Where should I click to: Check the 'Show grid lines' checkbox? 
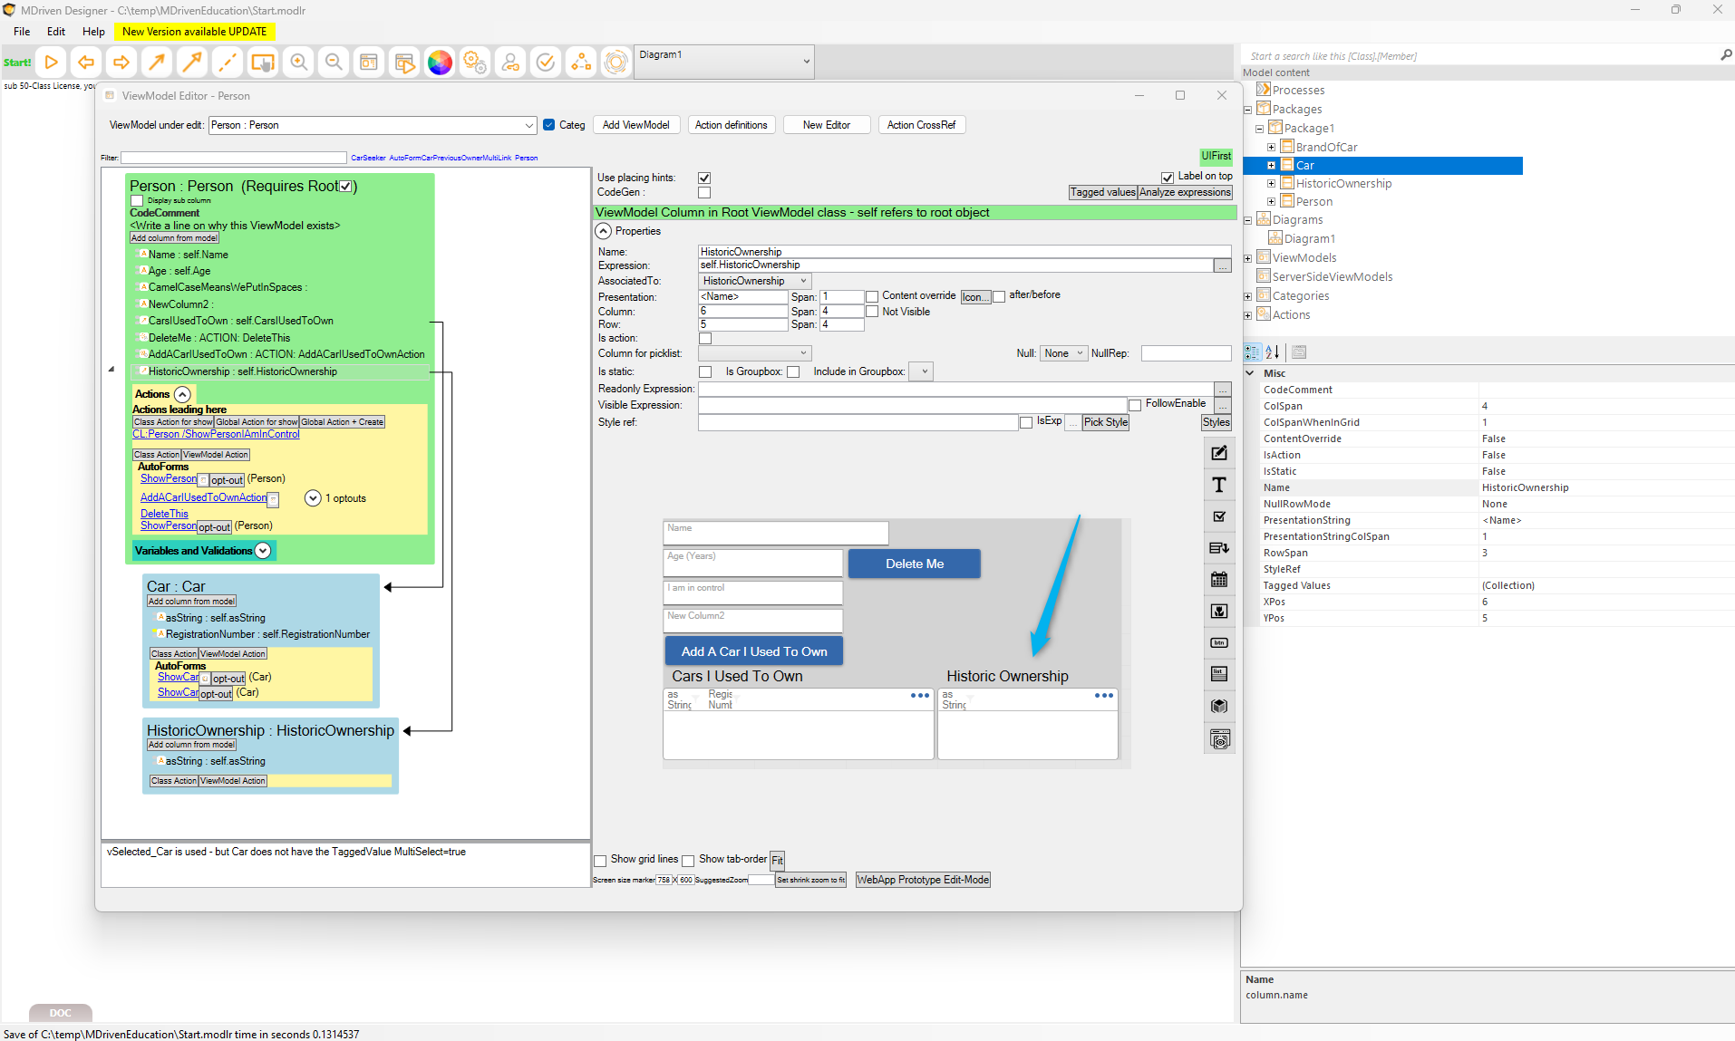coord(600,861)
